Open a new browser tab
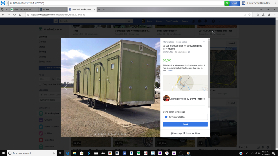The width and height of the screenshot is (278, 156). tap(99, 9)
